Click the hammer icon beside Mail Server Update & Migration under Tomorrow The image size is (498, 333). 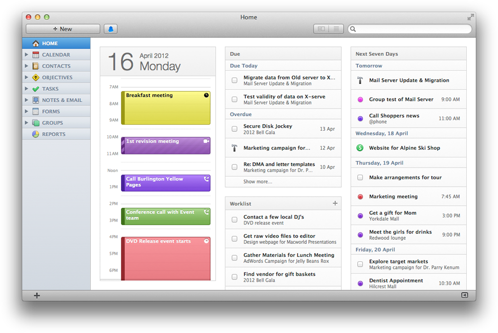pyautogui.click(x=360, y=80)
